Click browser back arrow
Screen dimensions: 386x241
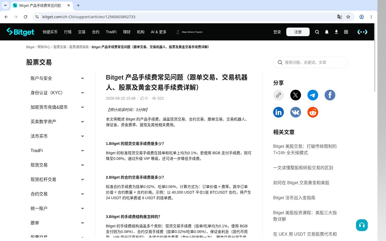tap(6, 17)
